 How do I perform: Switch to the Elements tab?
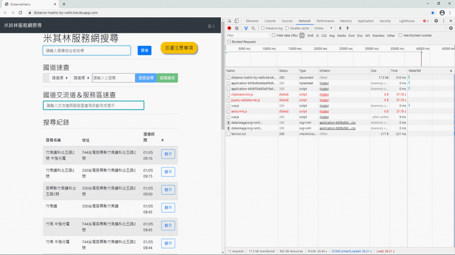(x=252, y=21)
